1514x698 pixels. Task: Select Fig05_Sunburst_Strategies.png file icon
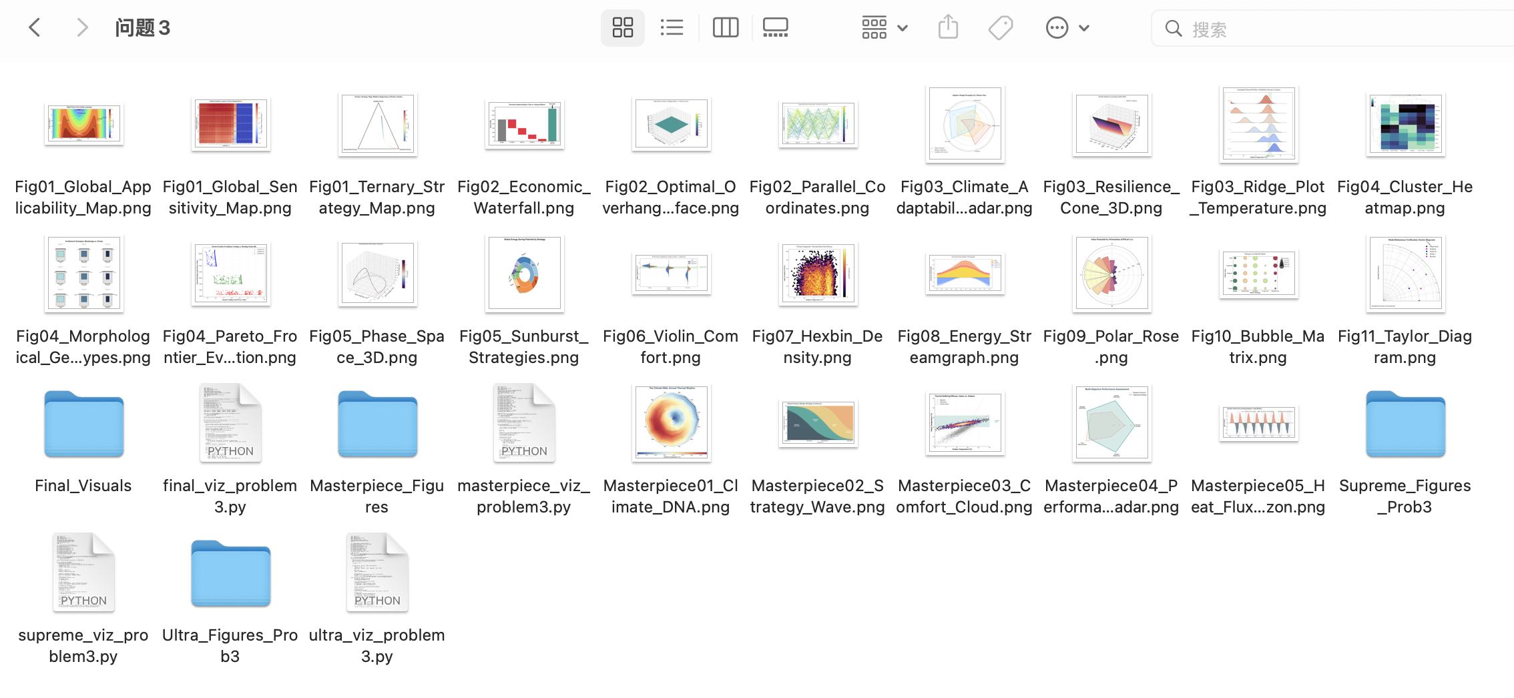524,274
